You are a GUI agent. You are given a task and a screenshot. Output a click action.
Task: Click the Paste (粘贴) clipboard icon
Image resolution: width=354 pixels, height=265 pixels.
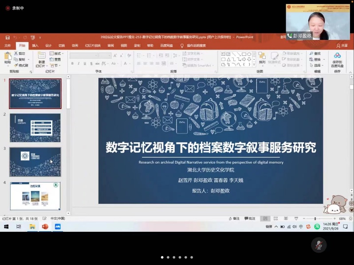tap(8, 57)
